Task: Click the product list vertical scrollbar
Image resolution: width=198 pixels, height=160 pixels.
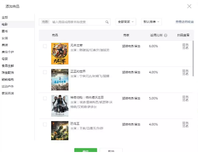Action: [x=193, y=58]
